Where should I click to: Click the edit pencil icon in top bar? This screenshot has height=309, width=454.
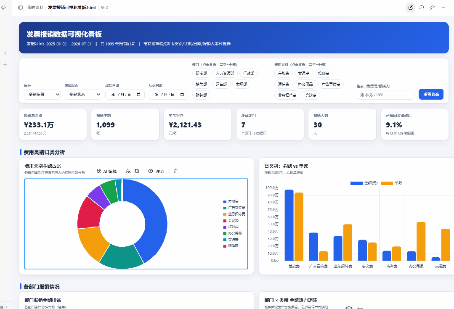[x=410, y=8]
